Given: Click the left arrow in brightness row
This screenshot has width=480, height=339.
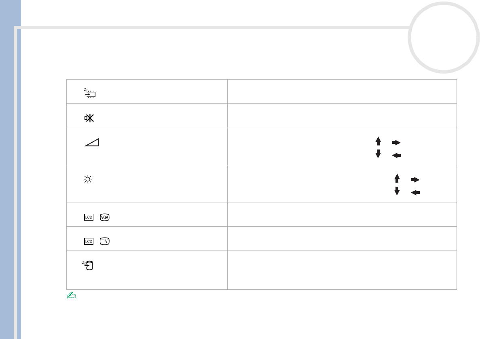Looking at the screenshot, I should pyautogui.click(x=415, y=193).
